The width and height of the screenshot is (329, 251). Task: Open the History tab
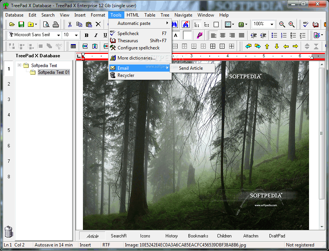171,236
